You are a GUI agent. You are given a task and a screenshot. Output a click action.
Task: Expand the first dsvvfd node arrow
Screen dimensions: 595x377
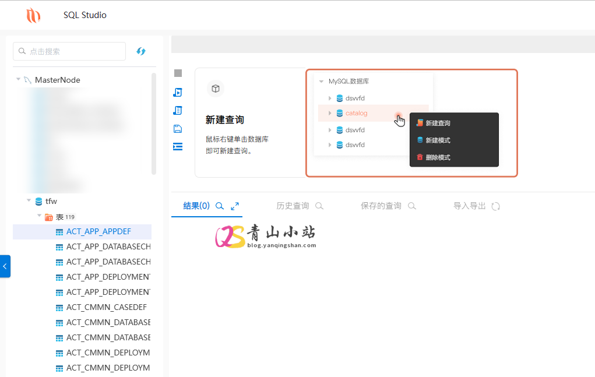330,98
